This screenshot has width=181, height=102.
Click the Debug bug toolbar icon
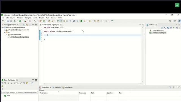click(15, 21)
